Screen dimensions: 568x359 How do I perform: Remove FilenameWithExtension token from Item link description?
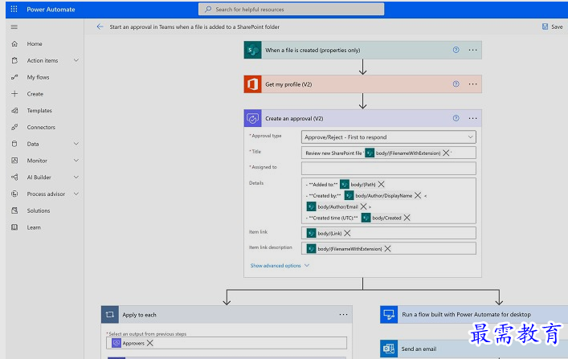click(x=387, y=248)
